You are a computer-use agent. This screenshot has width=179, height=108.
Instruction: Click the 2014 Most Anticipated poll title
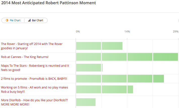49,3
